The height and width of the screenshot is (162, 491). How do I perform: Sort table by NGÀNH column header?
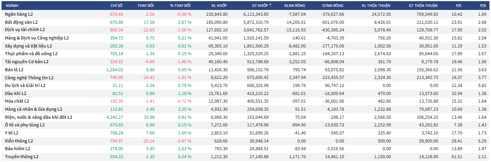click(x=11, y=6)
